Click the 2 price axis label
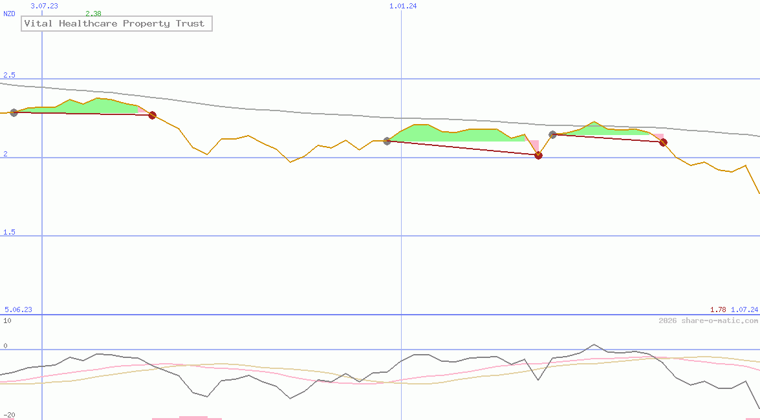Viewport: 760px width, 420px height. pos(6,154)
